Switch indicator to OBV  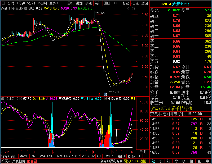tap(91, 156)
